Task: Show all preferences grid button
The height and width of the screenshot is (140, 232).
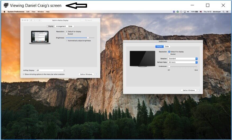Action: point(39,20)
